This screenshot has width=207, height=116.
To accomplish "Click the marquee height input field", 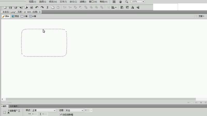I will (x=45, y=114).
